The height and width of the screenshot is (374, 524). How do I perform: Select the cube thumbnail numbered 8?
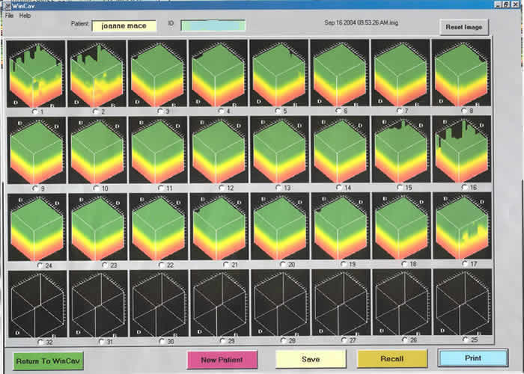pos(461,73)
